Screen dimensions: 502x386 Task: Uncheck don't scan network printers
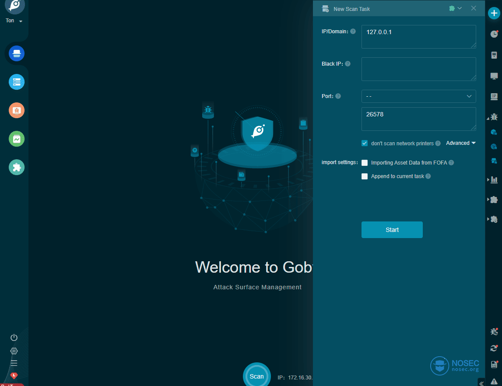click(365, 144)
